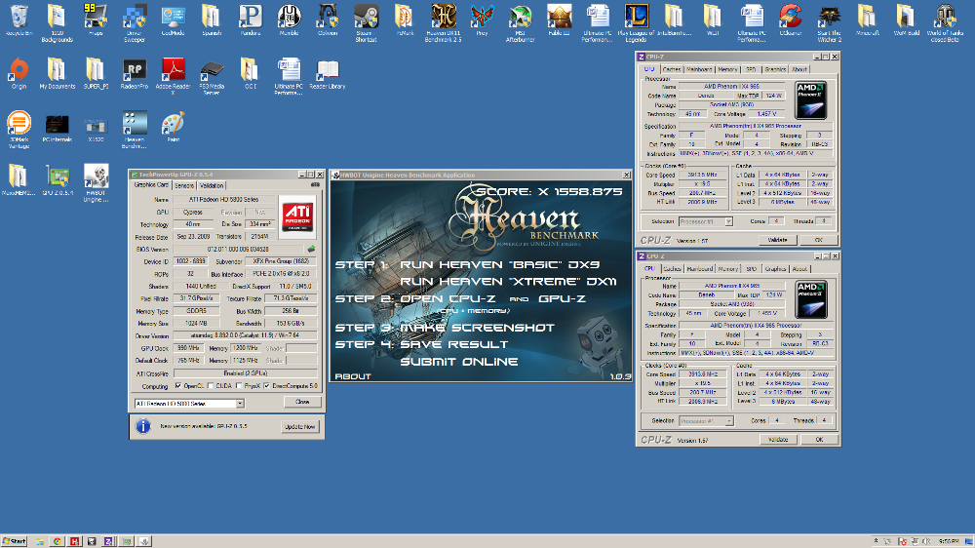This screenshot has height=548, width=975.
Task: Launch the Prey game shortcut
Action: (482, 18)
